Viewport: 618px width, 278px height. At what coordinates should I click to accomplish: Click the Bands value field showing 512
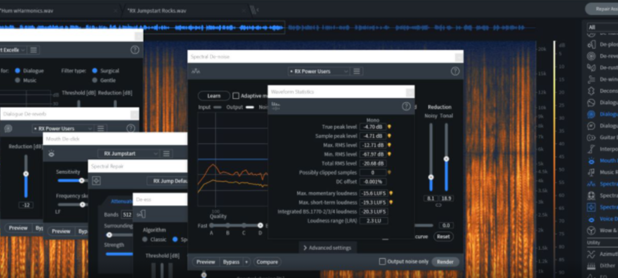coord(127,215)
